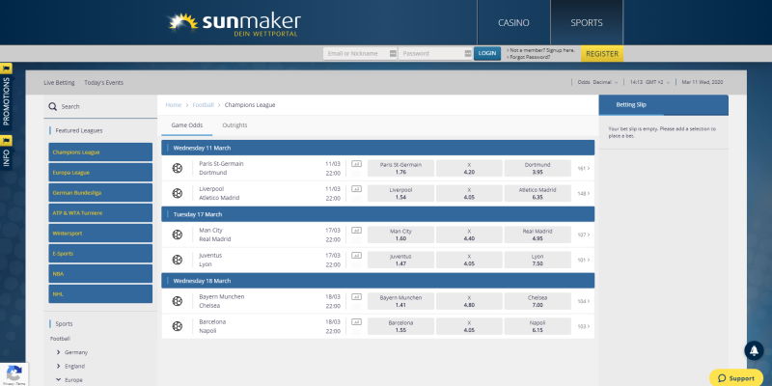
Task: Click football icon for Paris St-Germain match
Action: (178, 168)
